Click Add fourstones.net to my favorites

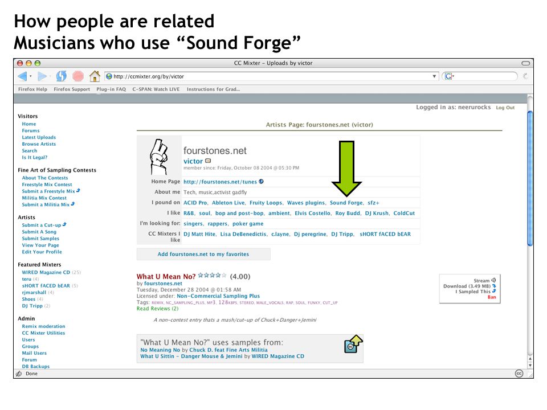(x=203, y=254)
